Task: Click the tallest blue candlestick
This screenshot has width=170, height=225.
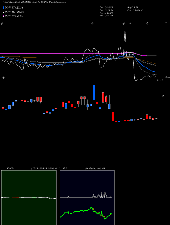Action: coord(94,92)
